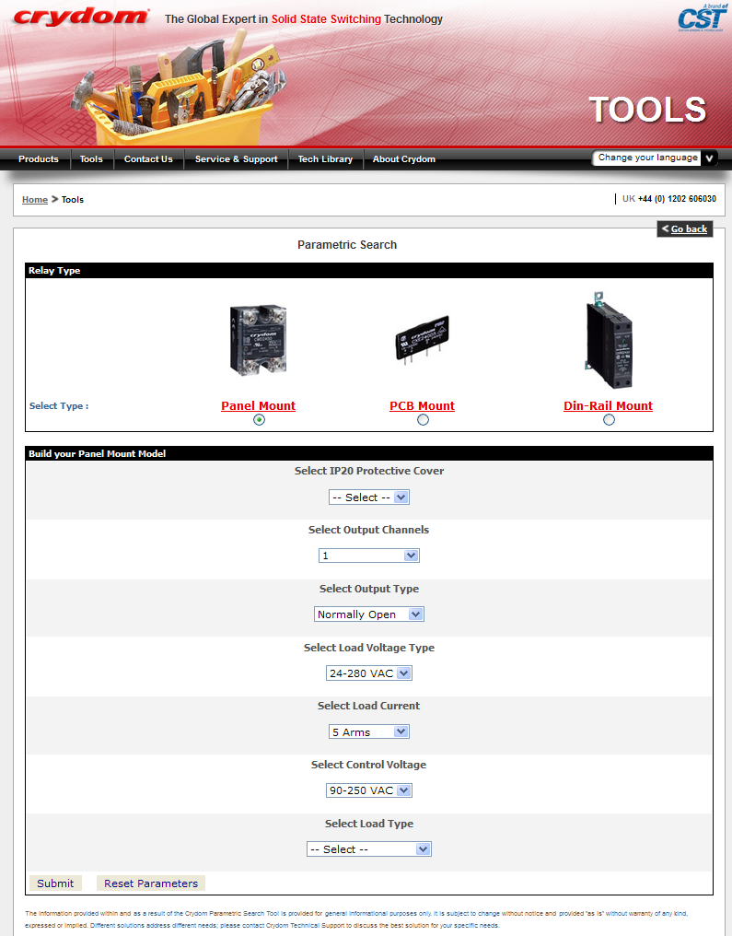
Task: Open the Tech Library menu
Action: pos(325,158)
